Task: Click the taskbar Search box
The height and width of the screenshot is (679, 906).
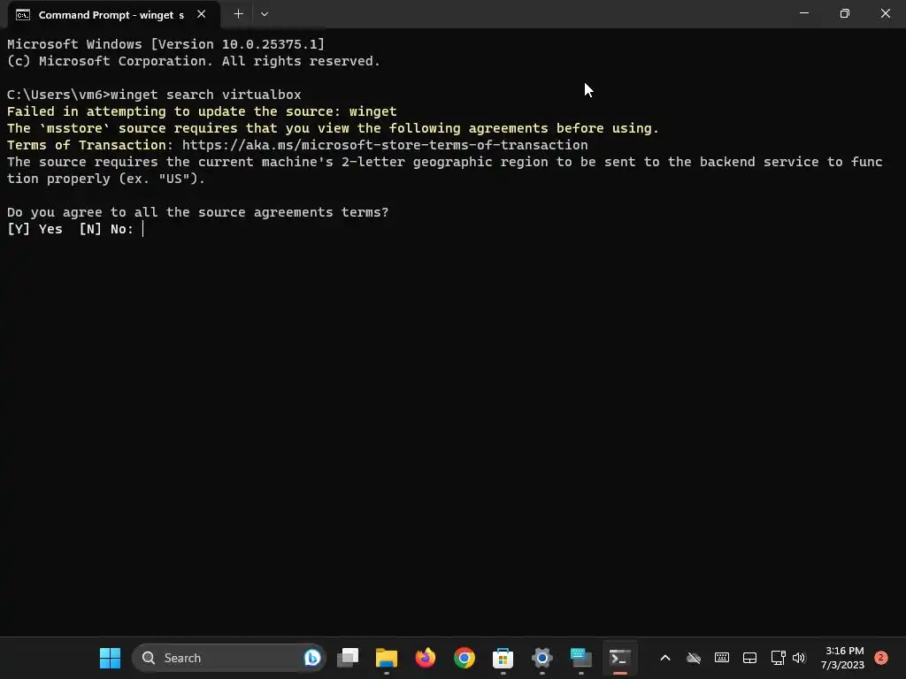Action: pos(229,658)
